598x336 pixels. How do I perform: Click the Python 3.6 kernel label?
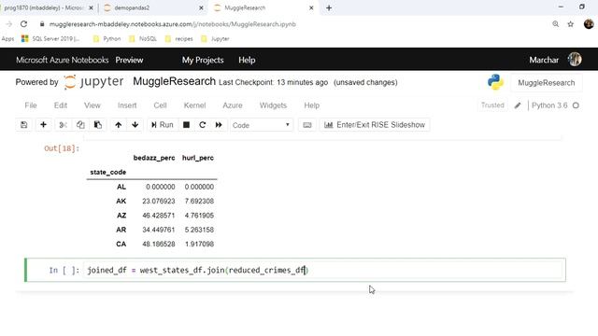point(549,105)
